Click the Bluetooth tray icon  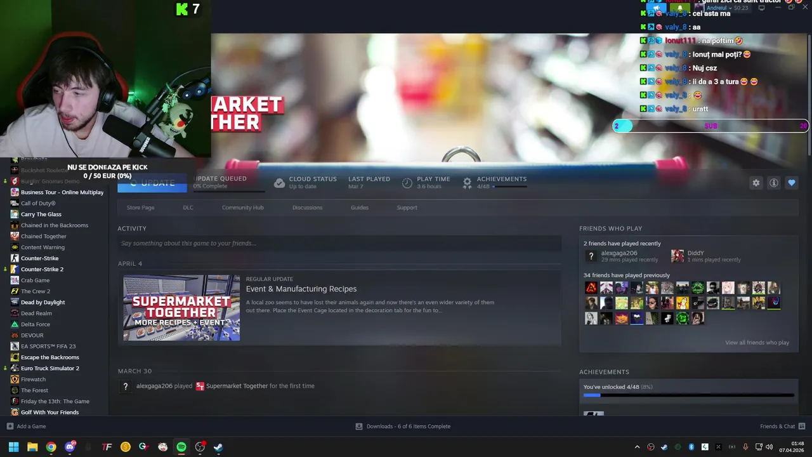[691, 447]
